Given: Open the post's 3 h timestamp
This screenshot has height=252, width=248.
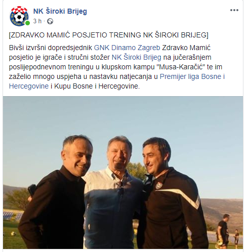Looking at the screenshot, I should [x=37, y=21].
